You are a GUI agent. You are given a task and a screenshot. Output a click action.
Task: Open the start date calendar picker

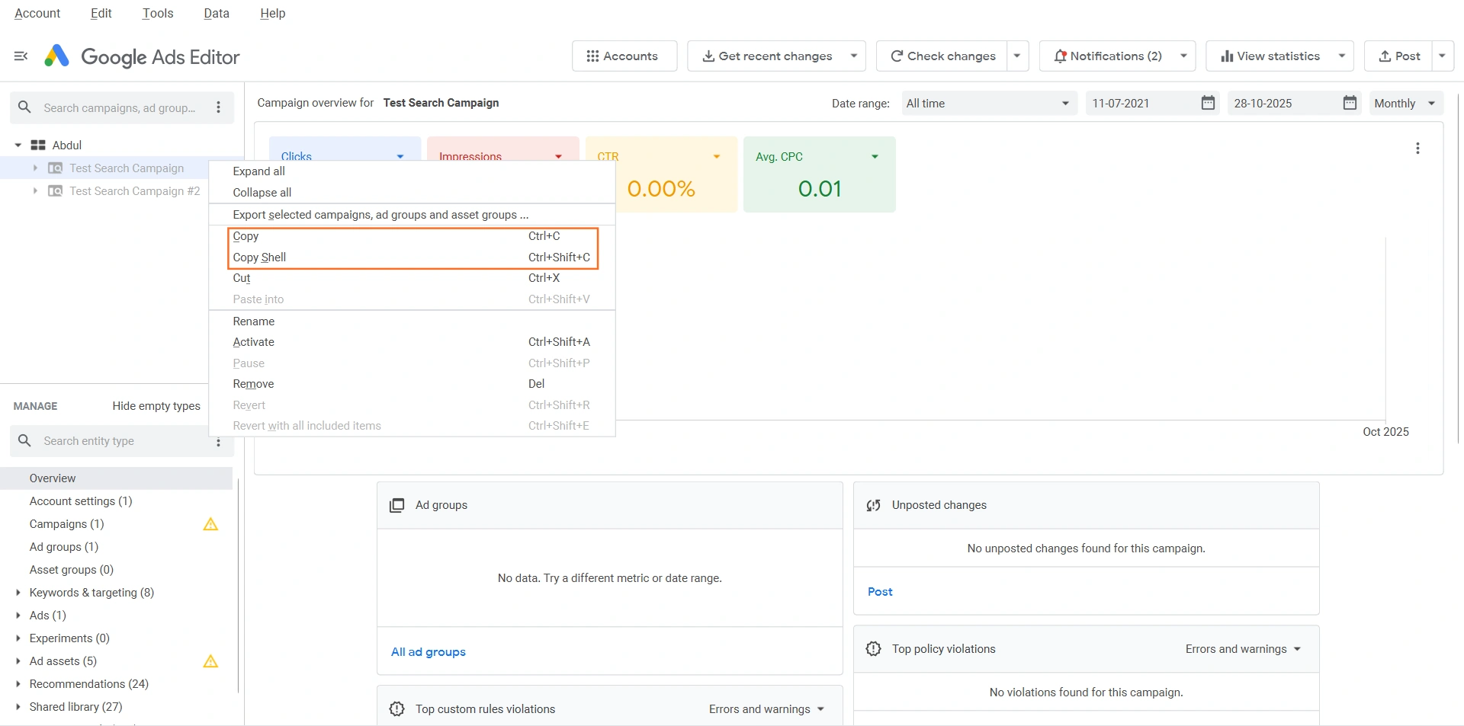[x=1208, y=103]
